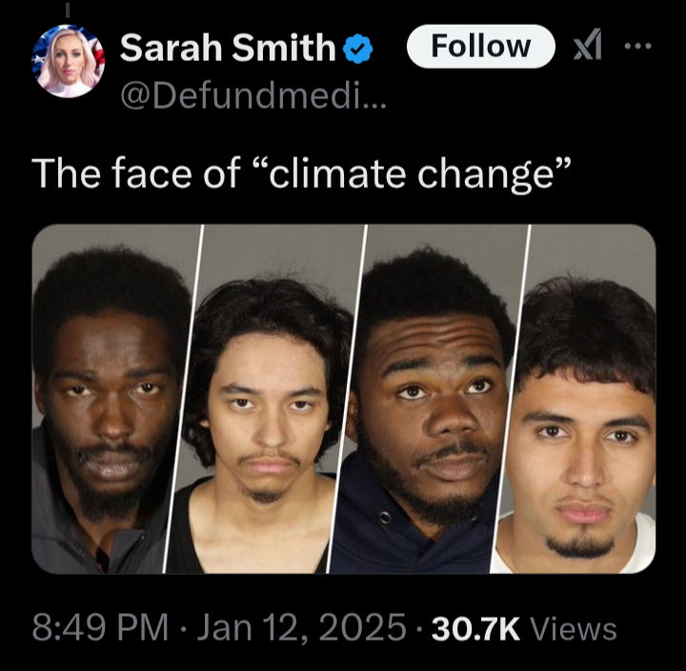The height and width of the screenshot is (671, 686).
Task: Open the photo of man in navy hoodie
Action: (x=431, y=398)
